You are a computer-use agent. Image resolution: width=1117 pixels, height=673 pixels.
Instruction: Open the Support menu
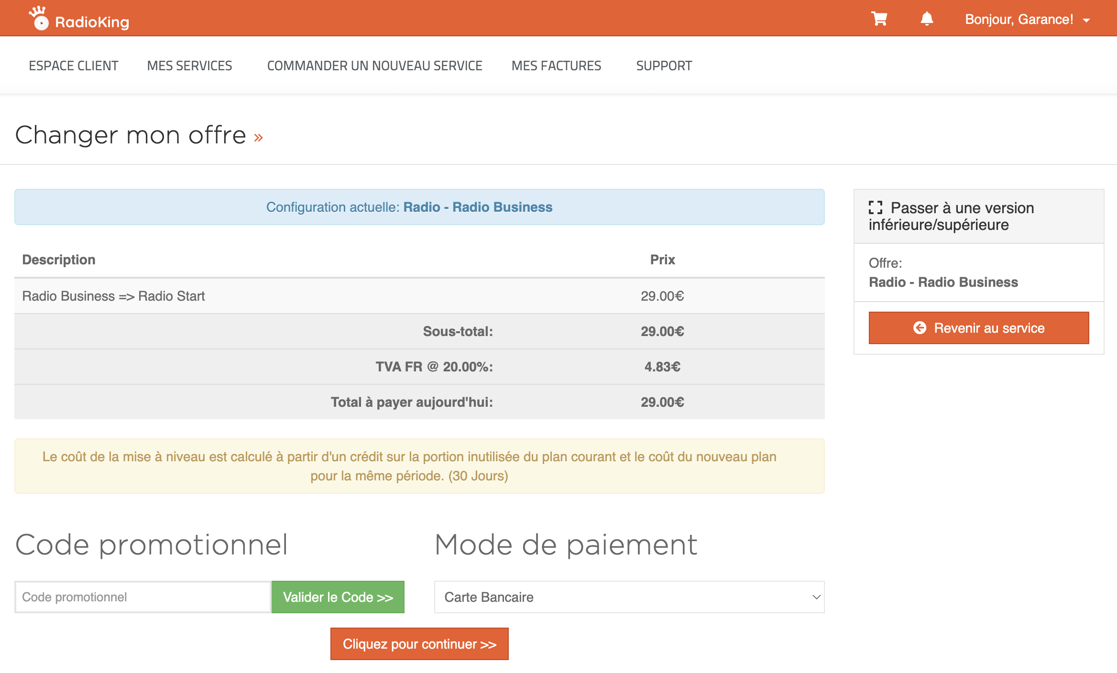coord(664,65)
